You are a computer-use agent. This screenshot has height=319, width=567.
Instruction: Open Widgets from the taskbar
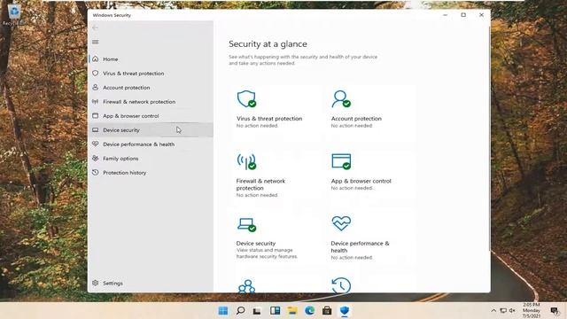[276, 311]
